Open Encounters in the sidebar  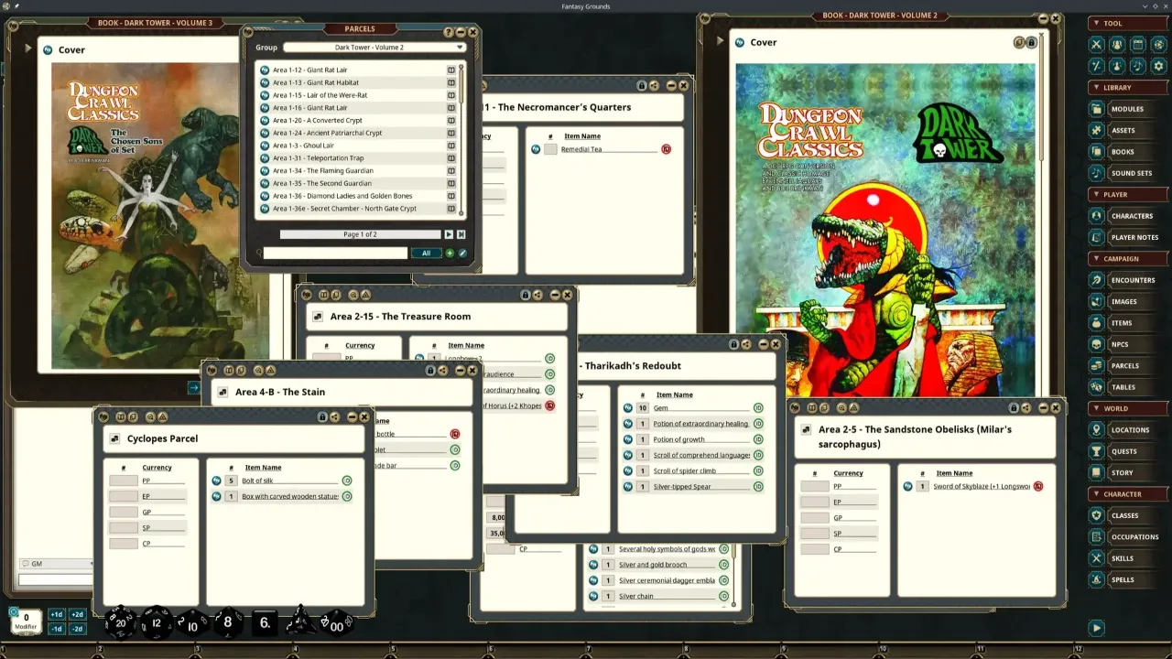tap(1127, 280)
